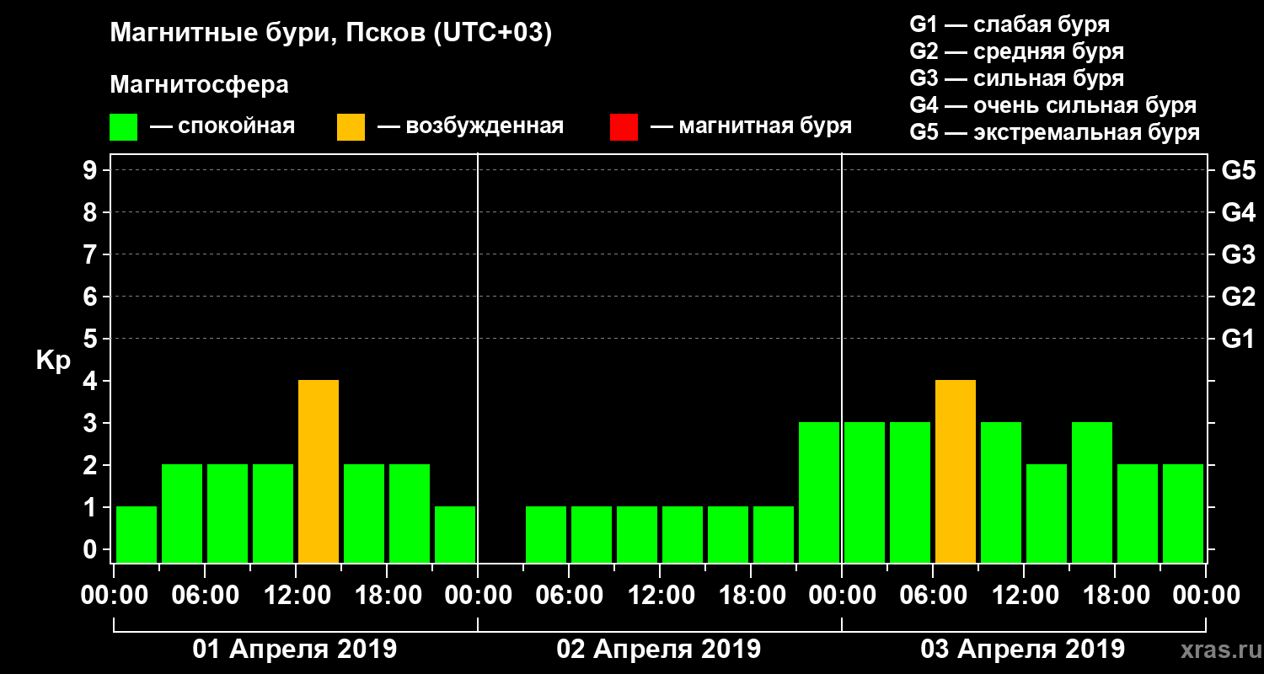Click the G5 label on the right axis

1238,171
